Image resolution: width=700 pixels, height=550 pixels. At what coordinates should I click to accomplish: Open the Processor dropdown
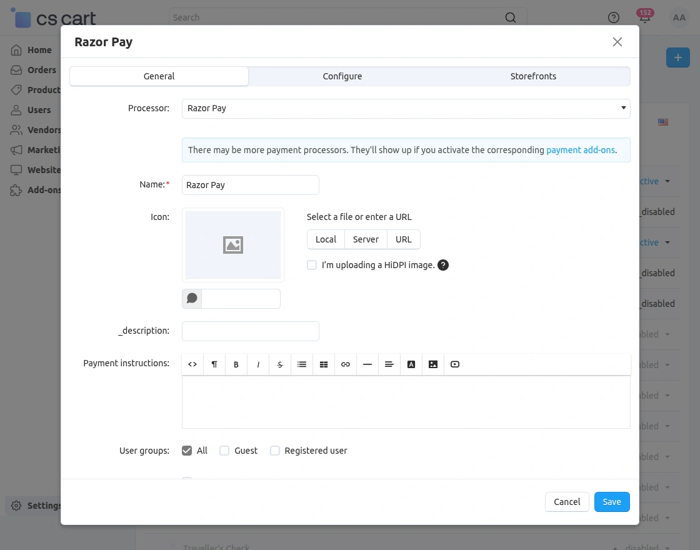(406, 107)
